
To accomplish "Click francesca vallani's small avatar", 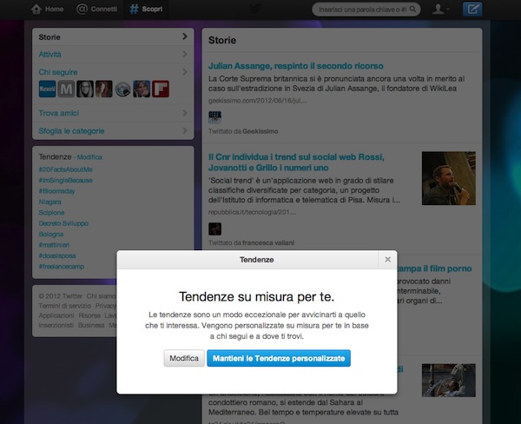I will (214, 229).
